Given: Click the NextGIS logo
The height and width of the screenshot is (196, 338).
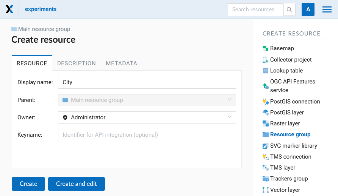Looking at the screenshot, I should [9, 9].
